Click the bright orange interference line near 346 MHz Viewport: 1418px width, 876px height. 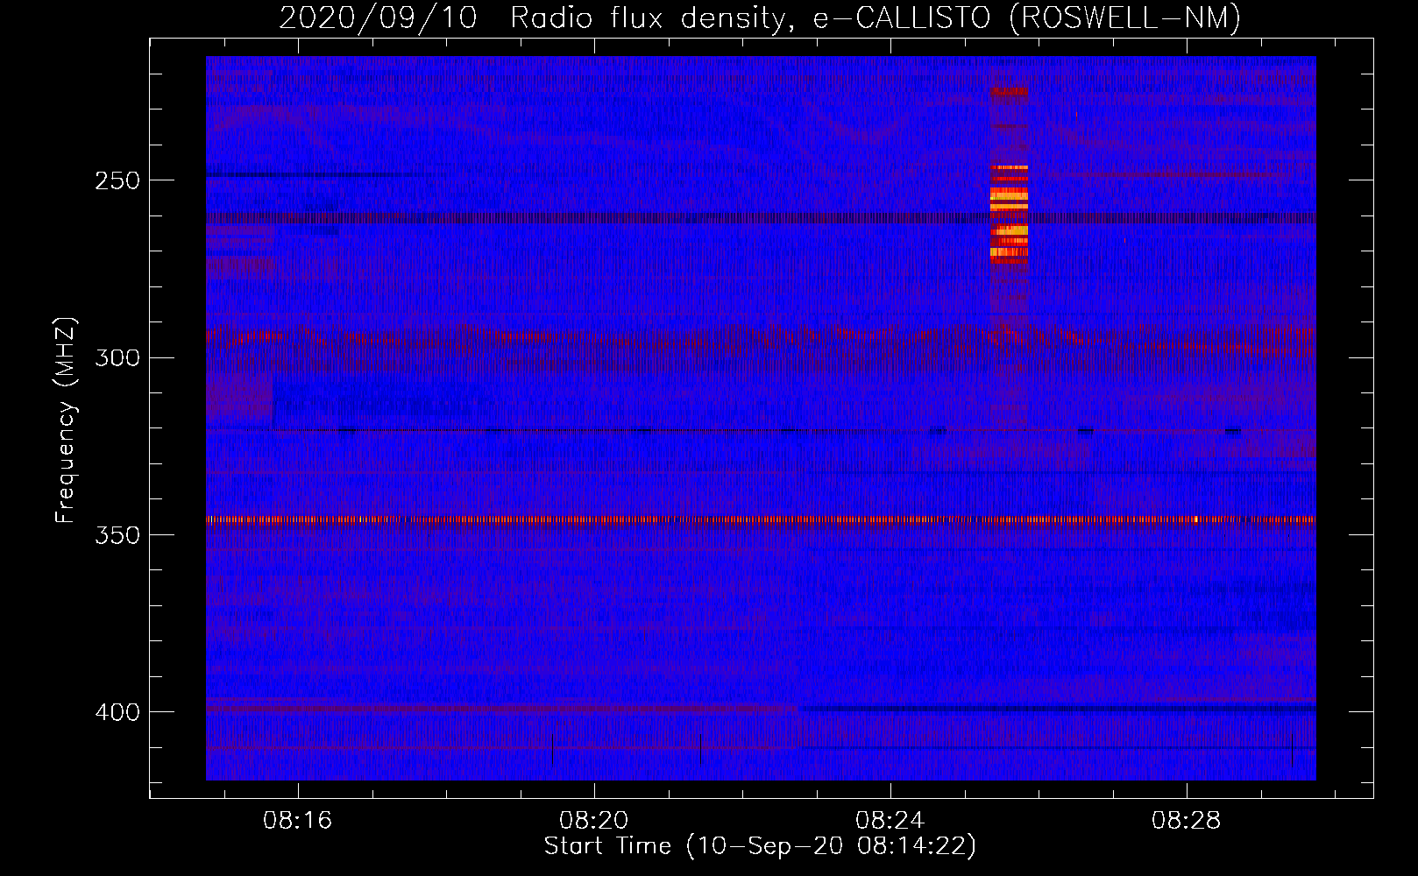click(761, 519)
